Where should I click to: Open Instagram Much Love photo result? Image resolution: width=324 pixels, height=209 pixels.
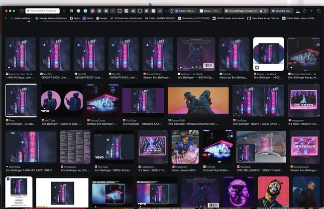(185, 147)
